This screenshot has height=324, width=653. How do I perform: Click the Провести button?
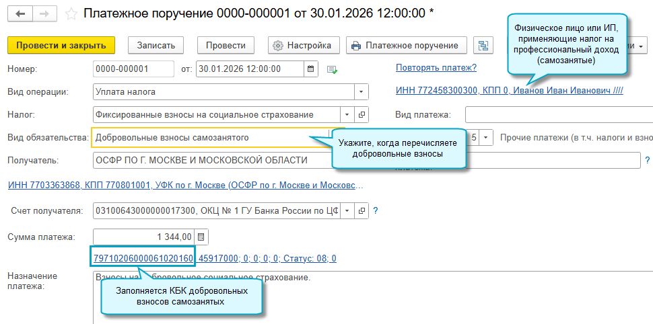tap(226, 46)
